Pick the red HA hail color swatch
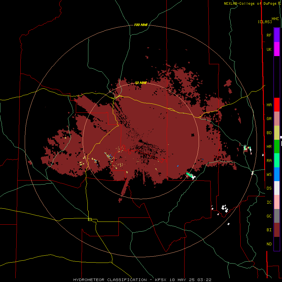282x282 pixels. [277, 105]
